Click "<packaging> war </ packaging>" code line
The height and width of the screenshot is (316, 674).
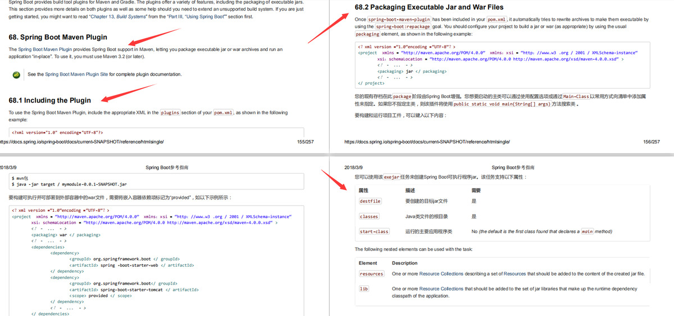click(66, 235)
